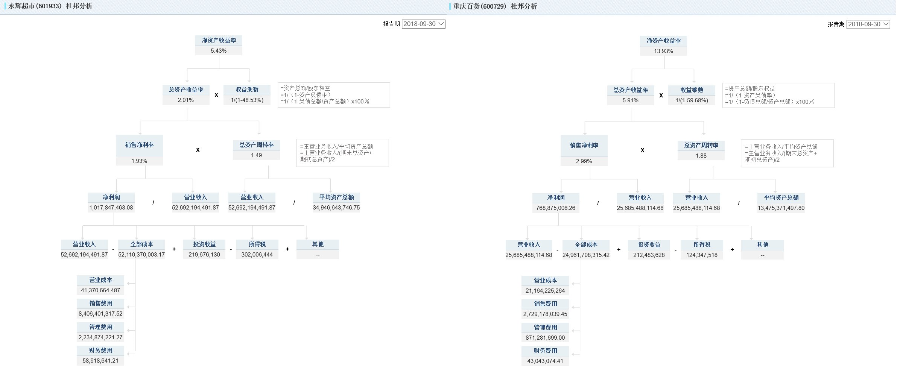Click 投资收益 value 212,483,628
This screenshot has height=372, width=900.
649,255
